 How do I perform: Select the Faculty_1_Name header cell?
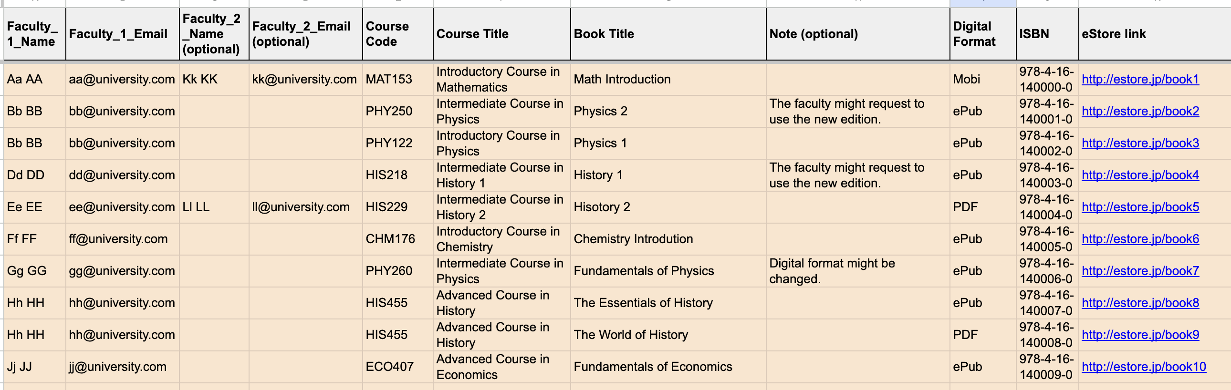point(35,34)
